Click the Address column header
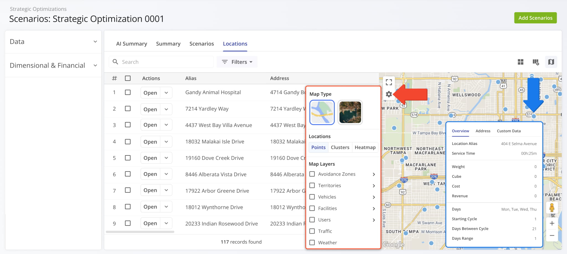Viewport: 567px width, 254px height. pos(279,78)
